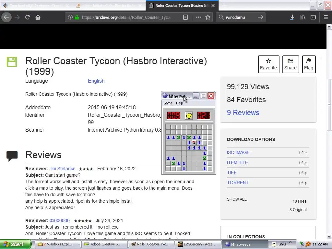This screenshot has height=249, width=332.
Task: Click the Minesweeper smiley face button
Action: (189, 116)
